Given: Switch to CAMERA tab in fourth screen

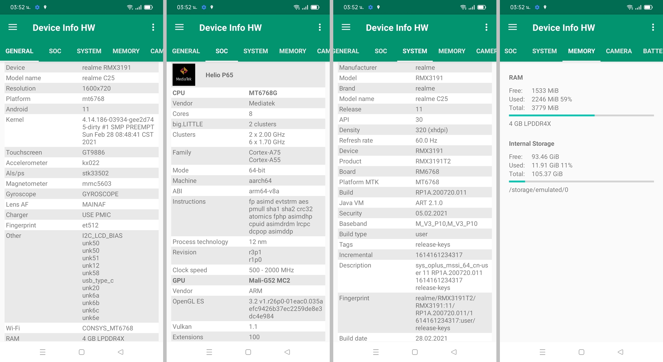Looking at the screenshot, I should (x=619, y=51).
